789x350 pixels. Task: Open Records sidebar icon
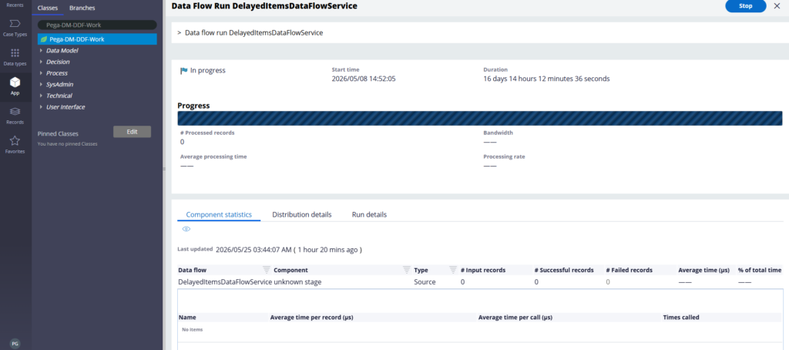(x=15, y=116)
